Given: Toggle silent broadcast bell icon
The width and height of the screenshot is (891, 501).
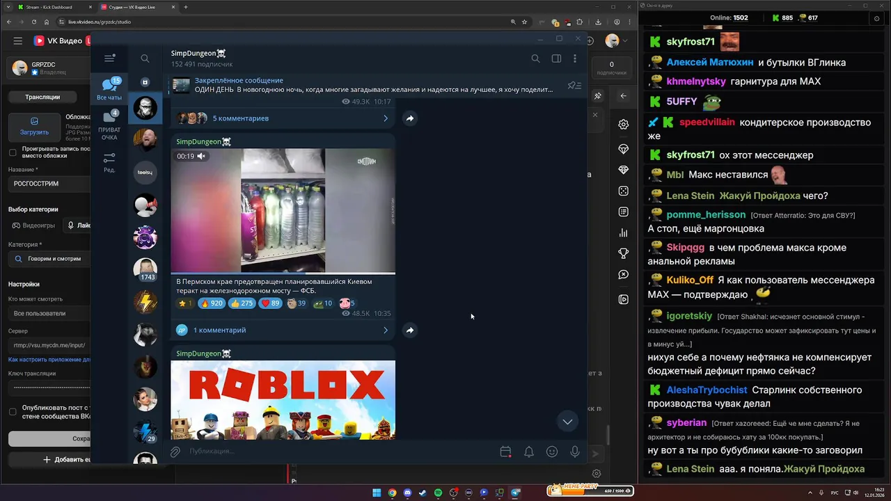Looking at the screenshot, I should [529, 452].
